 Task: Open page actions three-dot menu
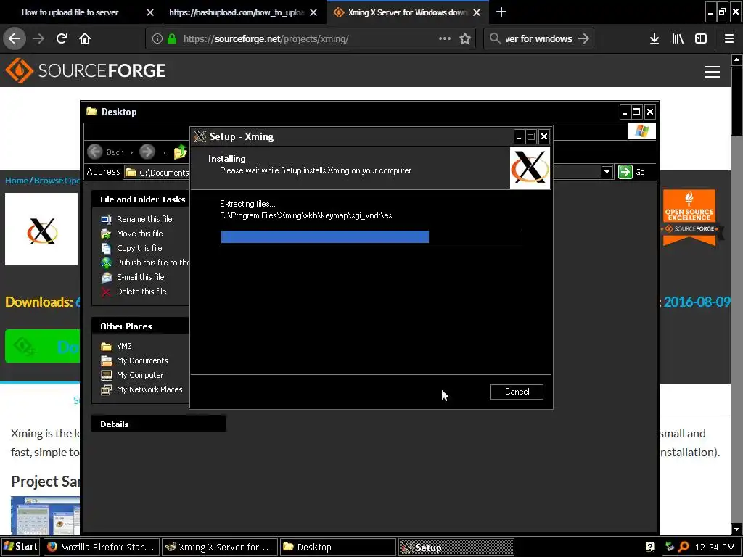(x=445, y=38)
